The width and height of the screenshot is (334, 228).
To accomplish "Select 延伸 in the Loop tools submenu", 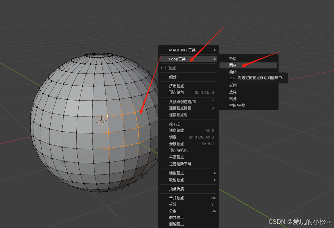I will 248,85.
